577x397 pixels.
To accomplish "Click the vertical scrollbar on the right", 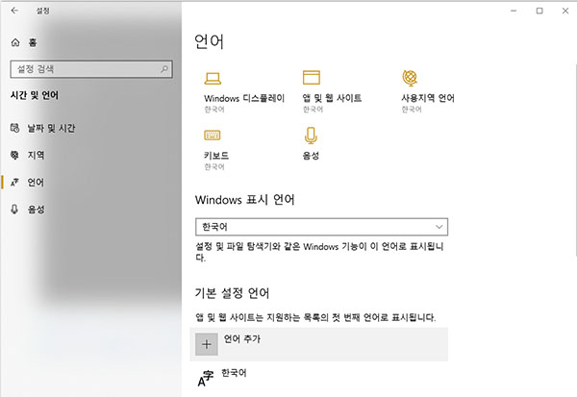I will [x=575, y=161].
